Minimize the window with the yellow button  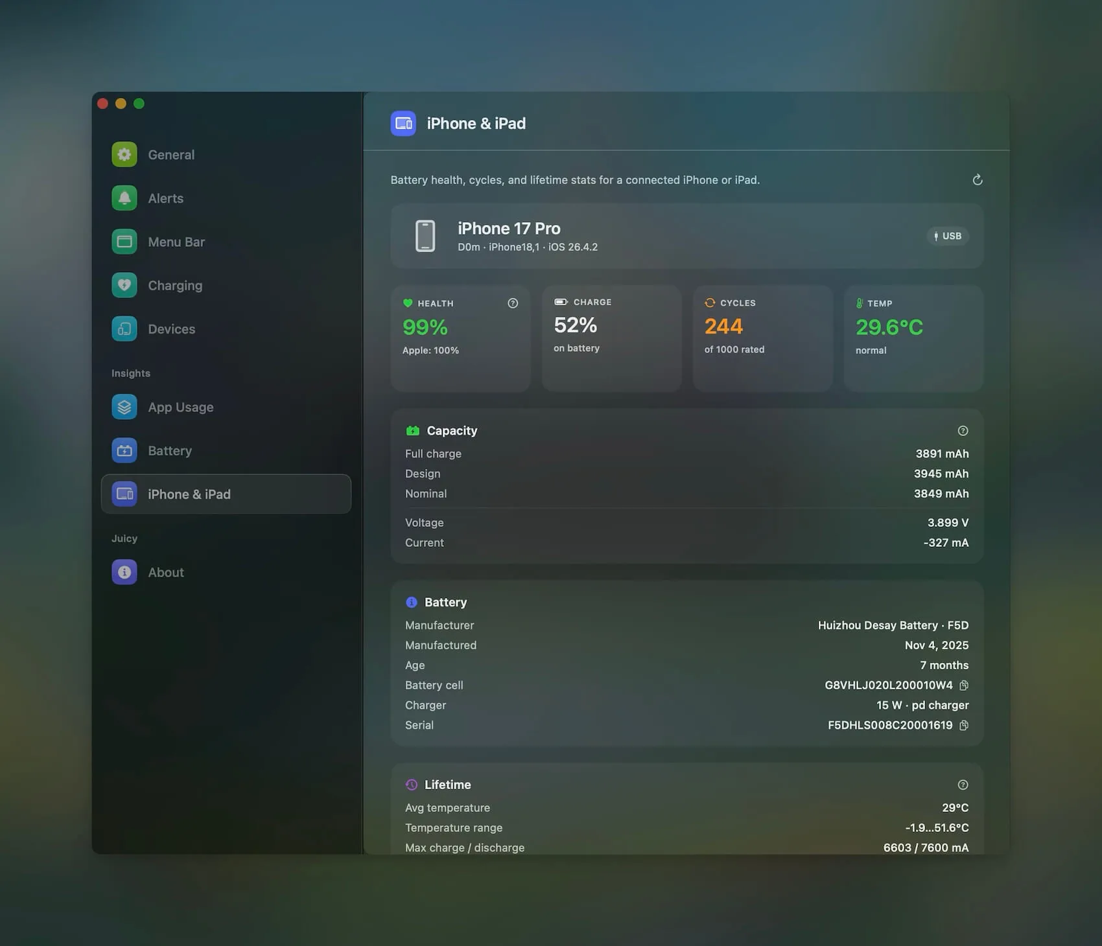[x=121, y=104]
